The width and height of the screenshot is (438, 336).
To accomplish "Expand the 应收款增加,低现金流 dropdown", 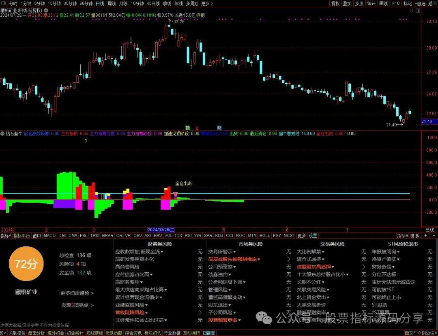I will (140, 252).
